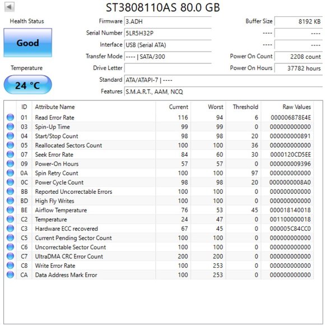
Task: Select the status icon for High Fly Writes
Action: point(10,201)
